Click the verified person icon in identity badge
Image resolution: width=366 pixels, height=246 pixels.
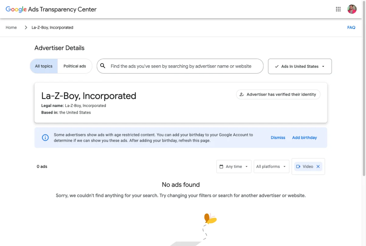click(x=242, y=94)
